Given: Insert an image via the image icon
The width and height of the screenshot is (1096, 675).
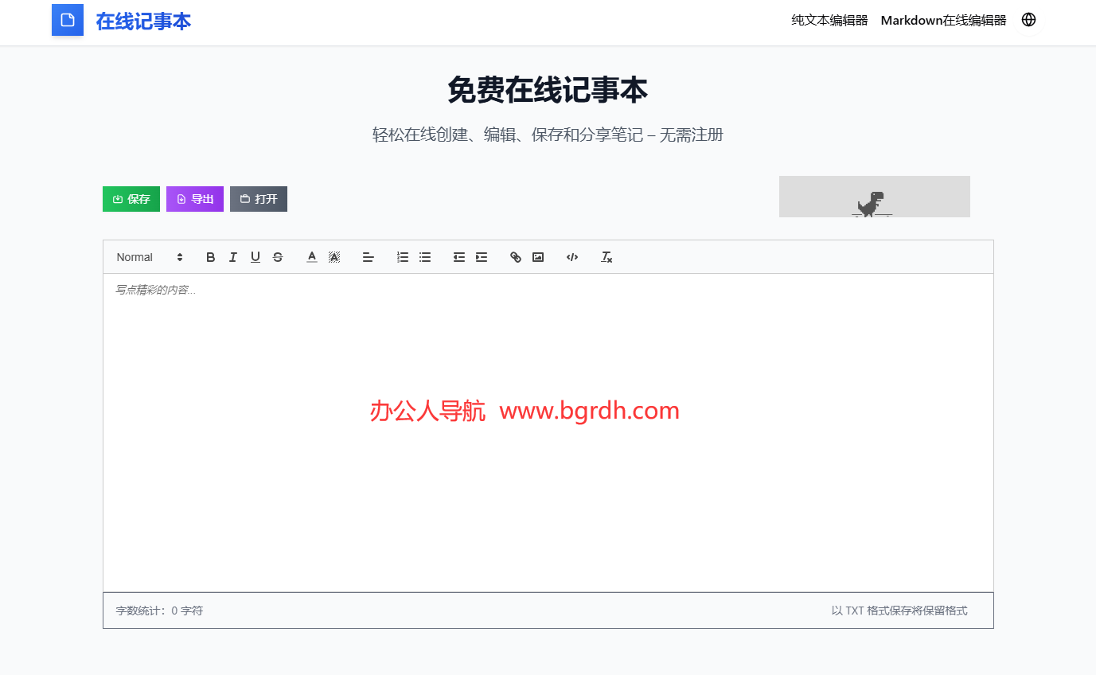Looking at the screenshot, I should click(x=538, y=256).
